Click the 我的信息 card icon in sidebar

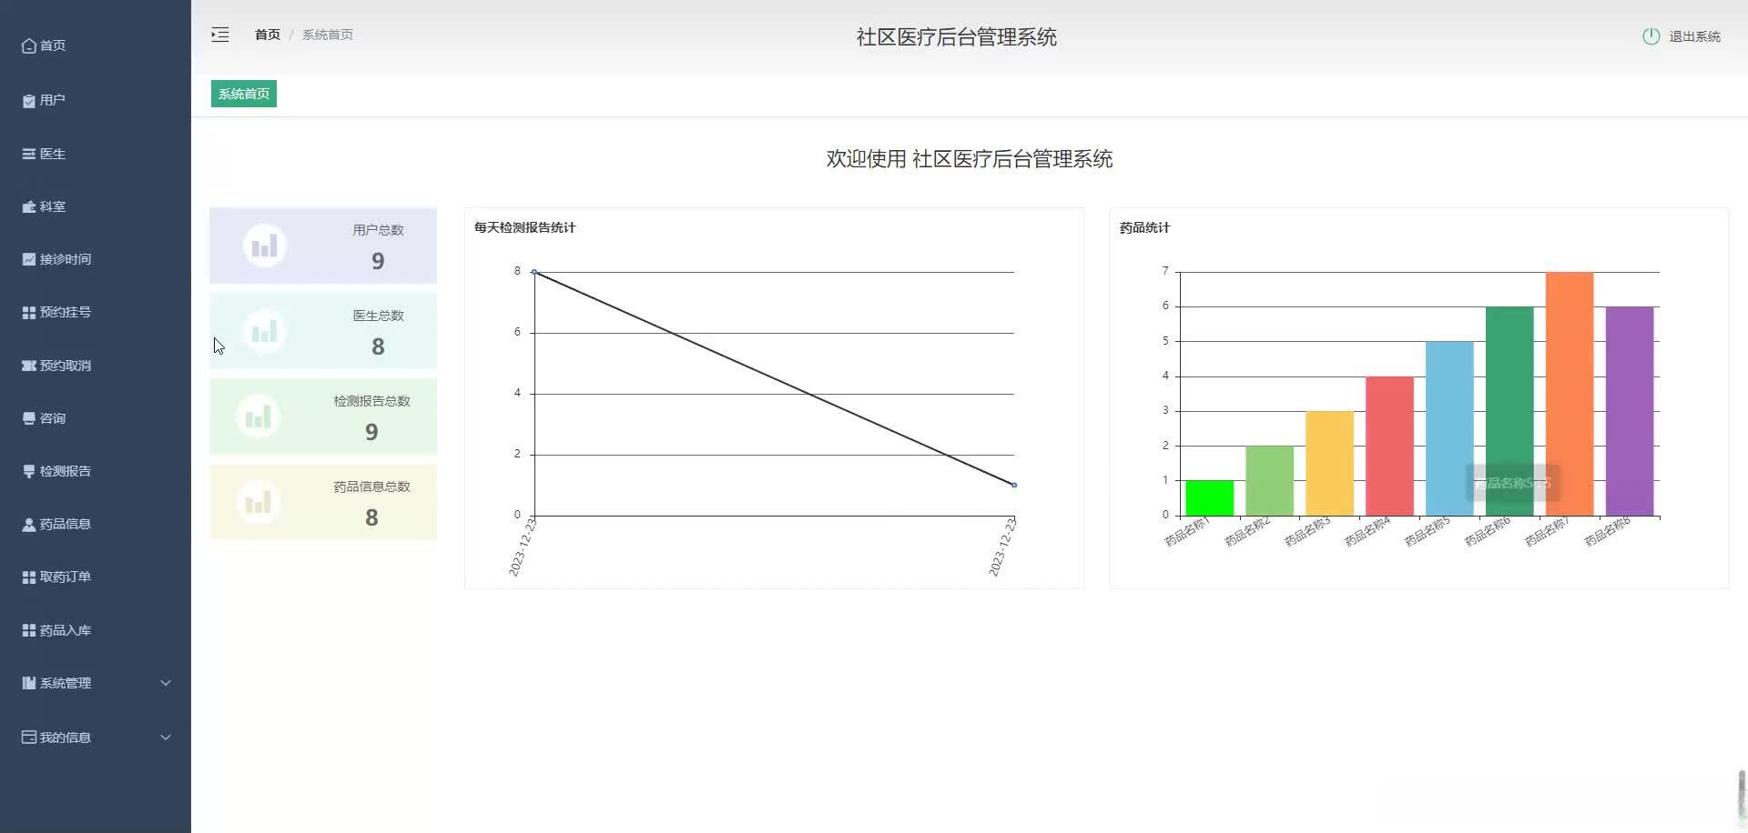(29, 738)
